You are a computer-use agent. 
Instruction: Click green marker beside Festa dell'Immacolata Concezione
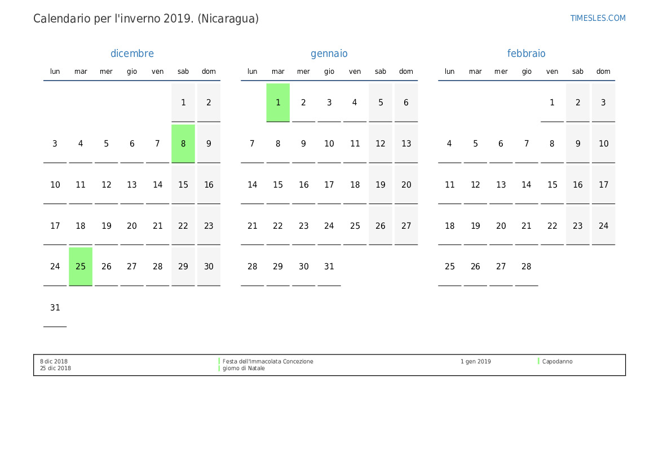(x=219, y=361)
